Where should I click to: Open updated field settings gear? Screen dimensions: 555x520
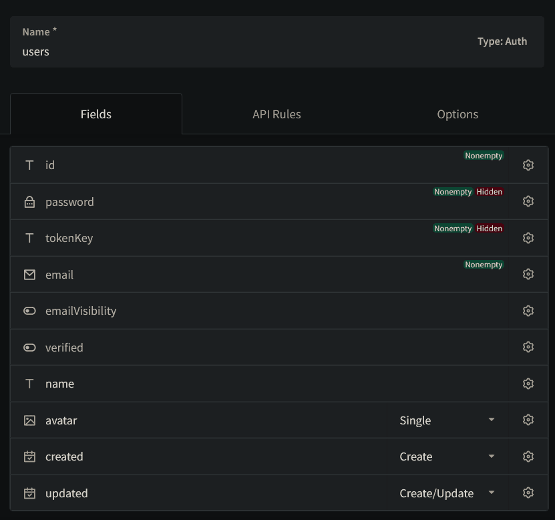[x=528, y=493]
